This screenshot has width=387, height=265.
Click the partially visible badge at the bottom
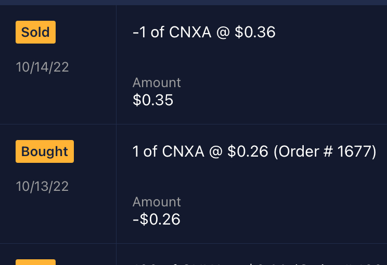(35, 262)
